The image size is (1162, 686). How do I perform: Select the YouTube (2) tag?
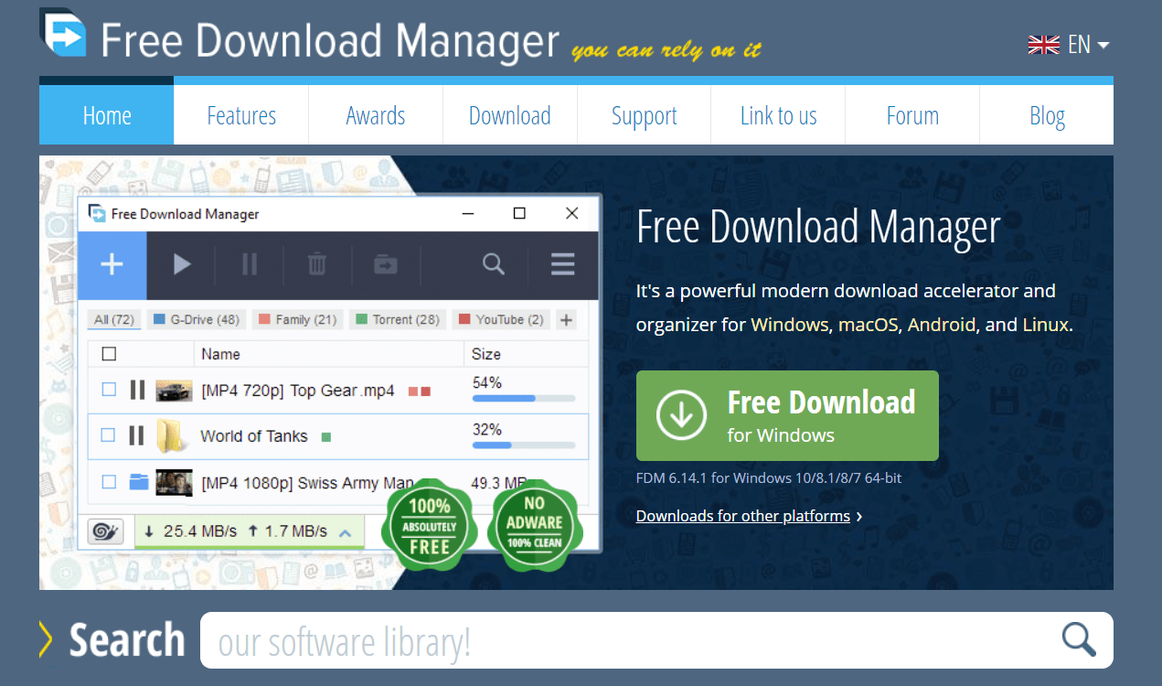tap(501, 319)
